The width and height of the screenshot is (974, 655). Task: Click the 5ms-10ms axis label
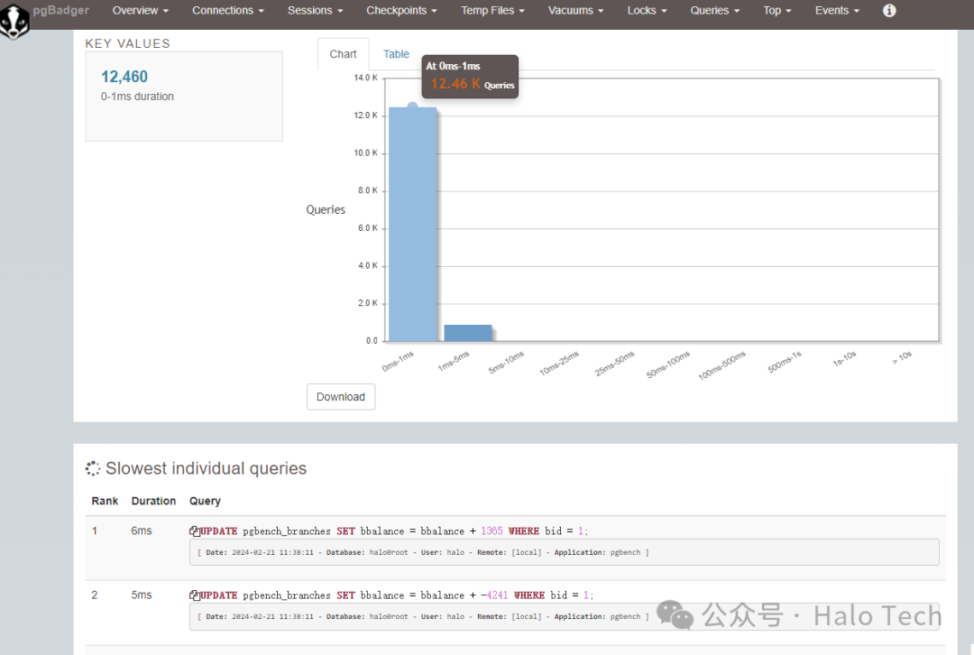click(x=506, y=363)
